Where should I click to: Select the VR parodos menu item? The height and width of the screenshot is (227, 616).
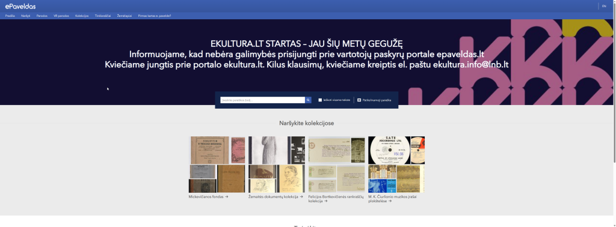(61, 16)
